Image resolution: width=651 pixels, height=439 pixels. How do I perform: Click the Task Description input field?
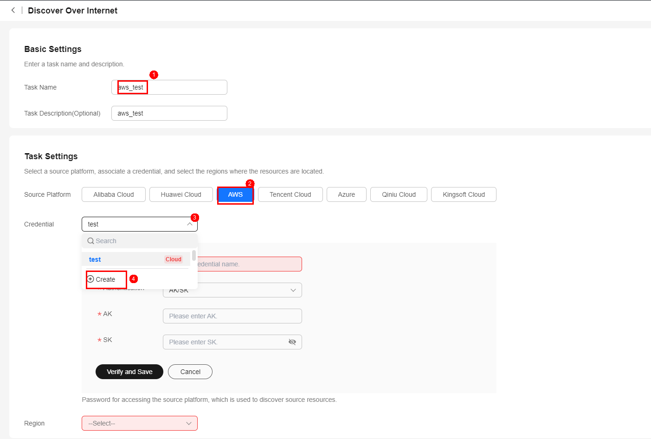pos(169,113)
